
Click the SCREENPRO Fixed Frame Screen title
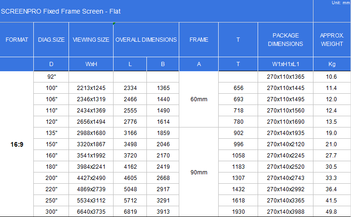click(x=61, y=11)
